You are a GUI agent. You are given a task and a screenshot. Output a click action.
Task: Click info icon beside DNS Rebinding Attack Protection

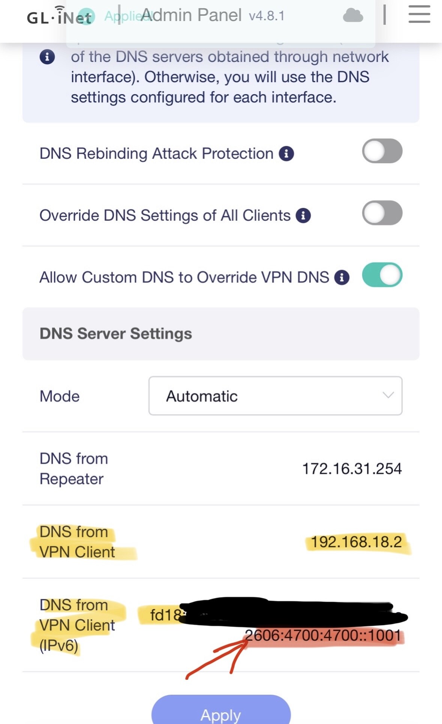pos(286,154)
